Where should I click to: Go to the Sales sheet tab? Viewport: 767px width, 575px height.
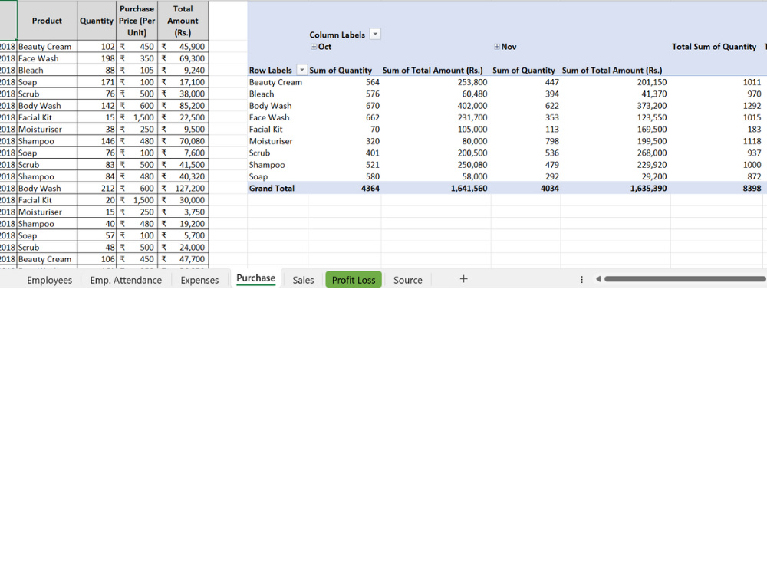[303, 280]
